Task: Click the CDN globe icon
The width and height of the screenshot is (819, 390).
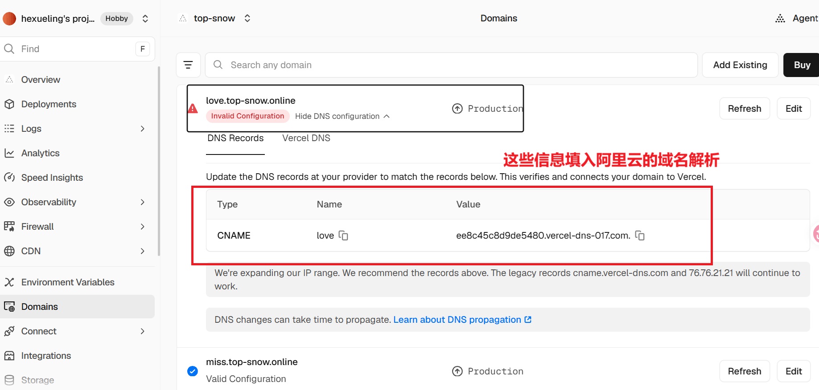Action: (9, 251)
